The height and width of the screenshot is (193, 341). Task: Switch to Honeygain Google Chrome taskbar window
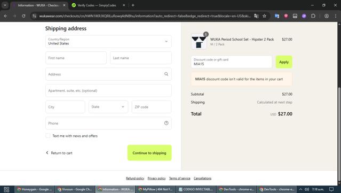(35, 189)
